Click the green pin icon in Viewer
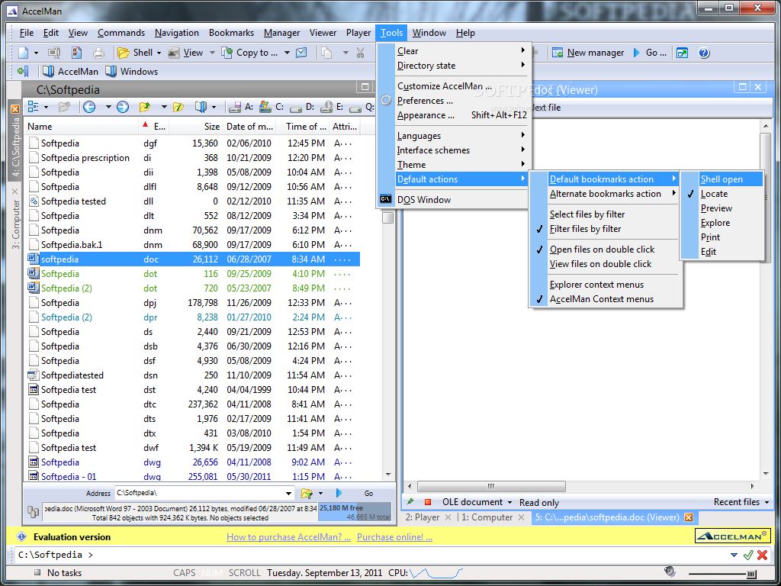The width and height of the screenshot is (781, 586). point(411,502)
